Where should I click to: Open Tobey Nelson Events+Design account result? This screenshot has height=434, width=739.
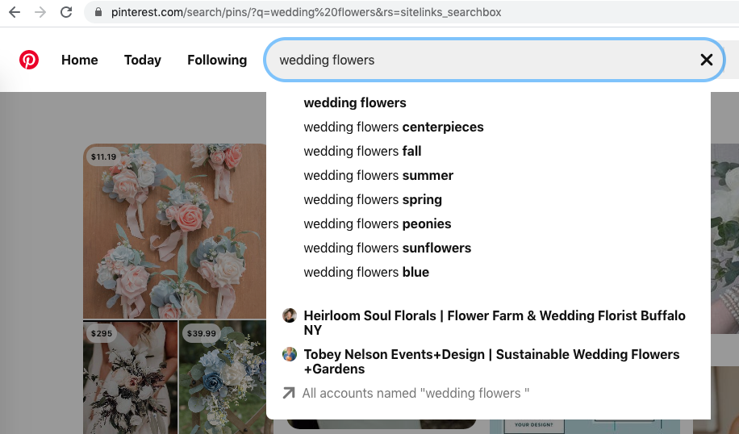click(x=491, y=361)
